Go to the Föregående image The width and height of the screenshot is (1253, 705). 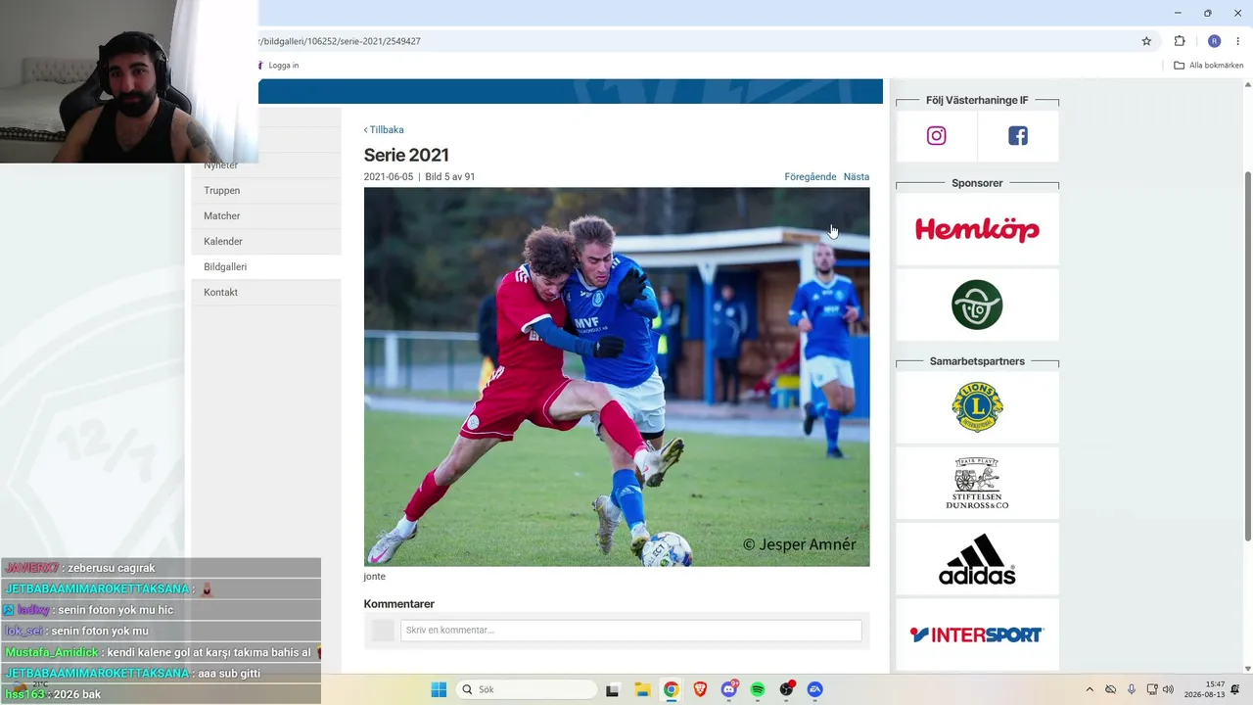click(x=811, y=177)
